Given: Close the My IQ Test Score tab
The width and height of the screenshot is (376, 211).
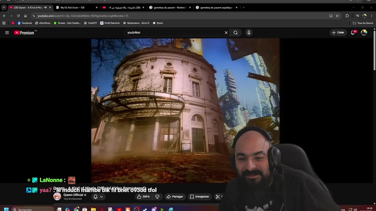Looking at the screenshot, I should [x=97, y=7].
